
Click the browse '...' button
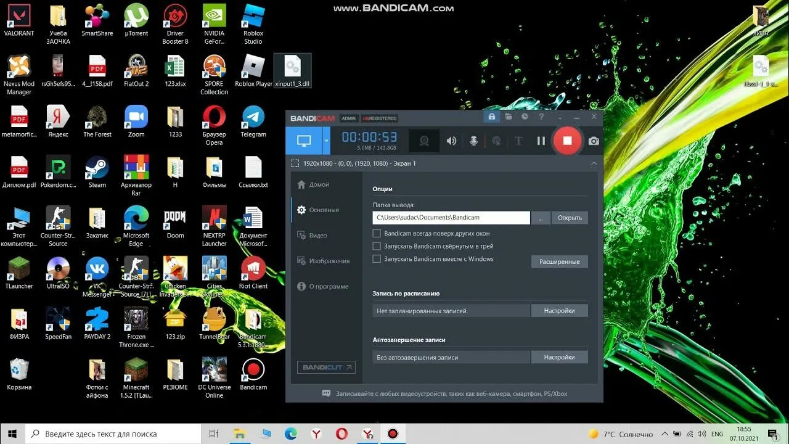tap(541, 218)
